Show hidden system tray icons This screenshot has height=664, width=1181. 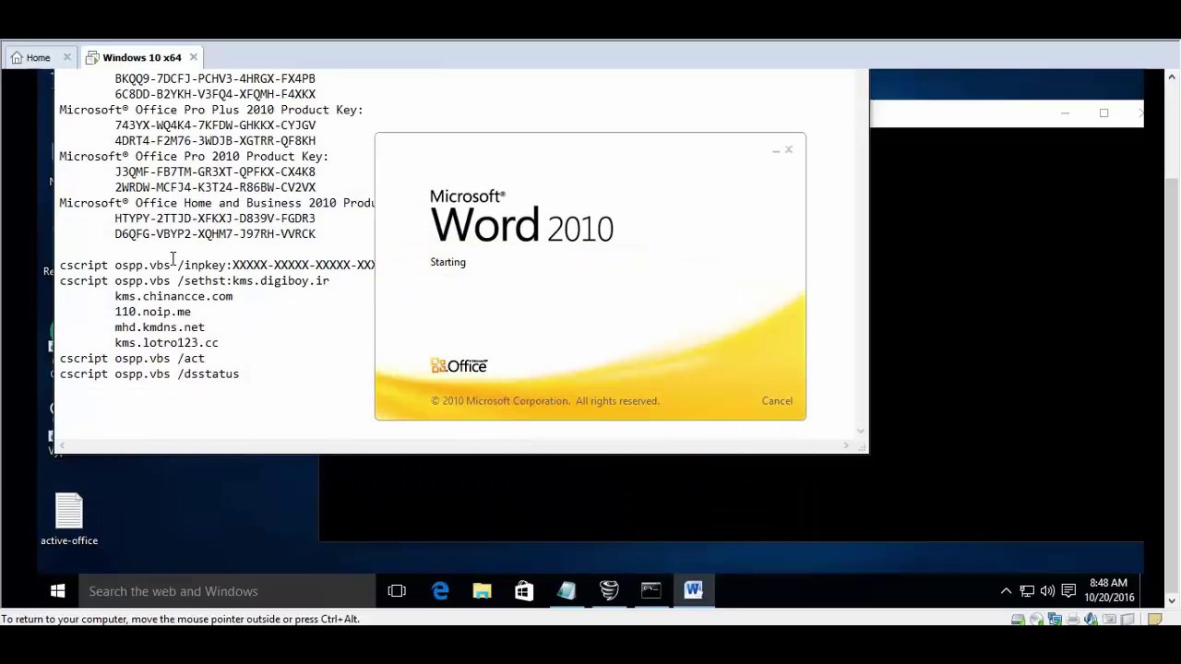[1006, 591]
